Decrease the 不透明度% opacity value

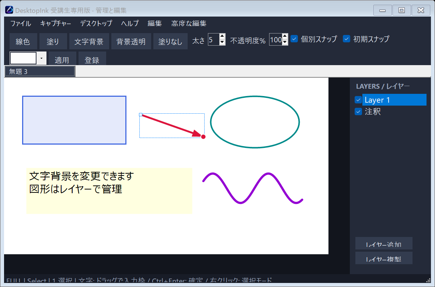pos(285,42)
